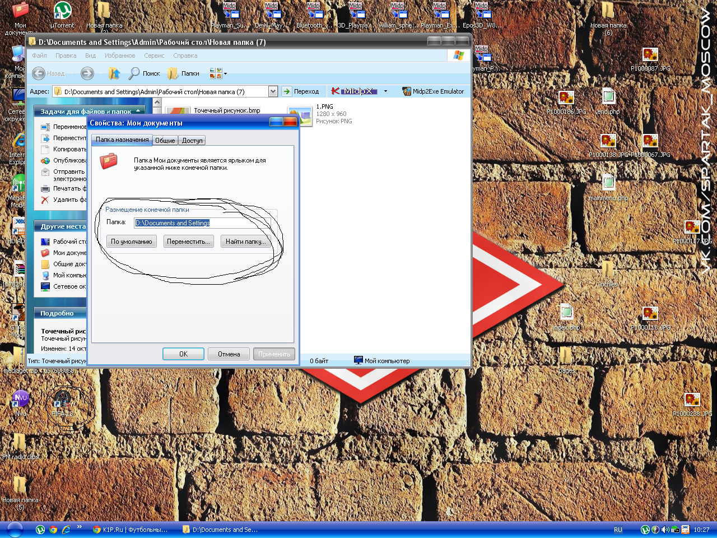717x538 pixels.
Task: Select the uTorrent desktop icon
Action: [62, 11]
